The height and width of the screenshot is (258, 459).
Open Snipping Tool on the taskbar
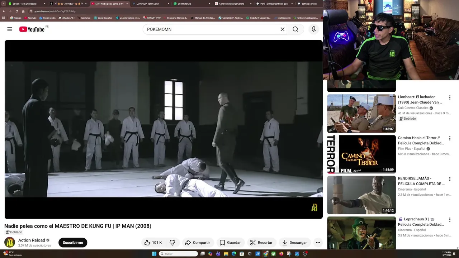click(289, 254)
